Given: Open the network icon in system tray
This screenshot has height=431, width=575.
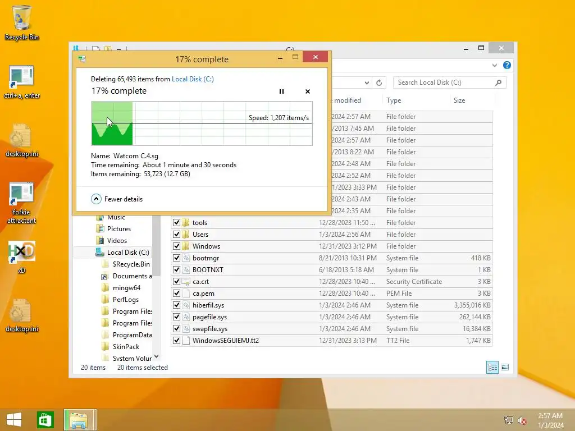Looking at the screenshot, I should (x=508, y=420).
